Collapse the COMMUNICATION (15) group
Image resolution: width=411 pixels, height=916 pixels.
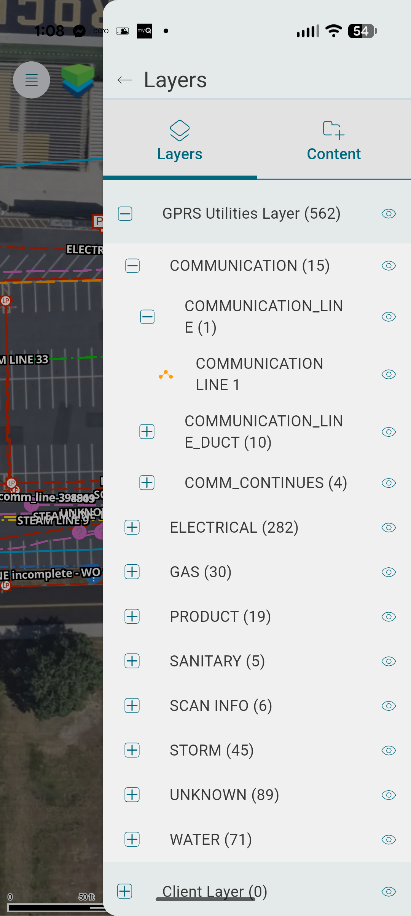(x=132, y=266)
